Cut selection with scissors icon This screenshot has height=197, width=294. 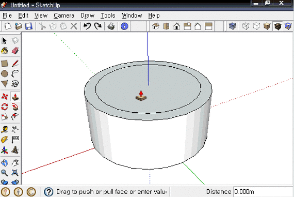click(x=42, y=26)
